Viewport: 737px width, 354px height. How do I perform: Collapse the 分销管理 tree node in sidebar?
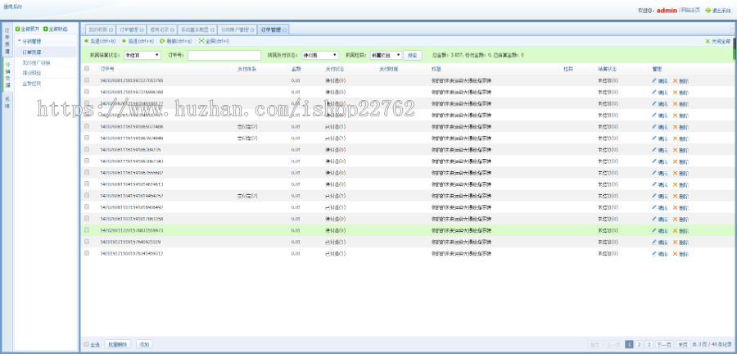[x=19, y=40]
